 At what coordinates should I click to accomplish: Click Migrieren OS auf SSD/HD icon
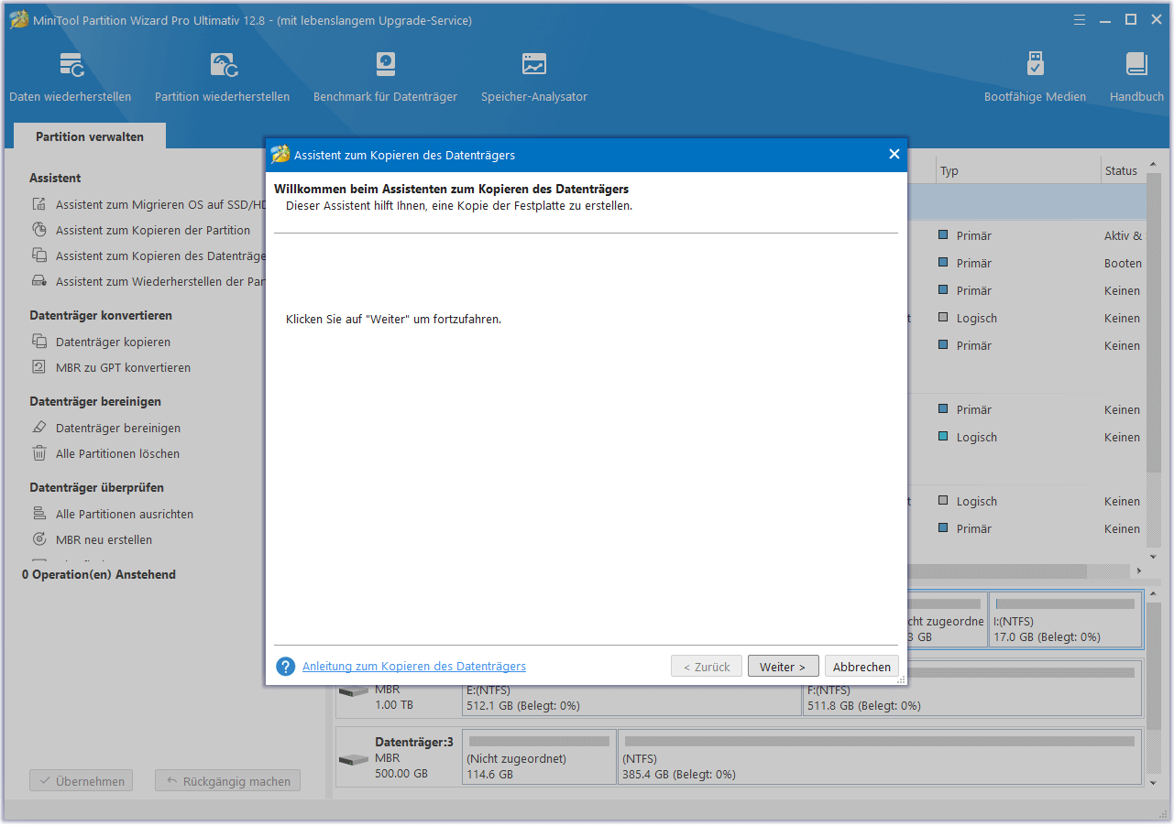tap(39, 205)
